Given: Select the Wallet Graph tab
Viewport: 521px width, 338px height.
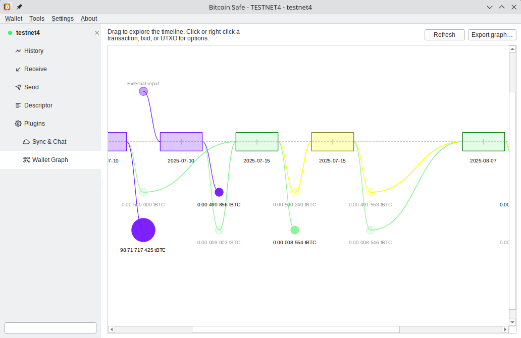Looking at the screenshot, I should (x=50, y=160).
